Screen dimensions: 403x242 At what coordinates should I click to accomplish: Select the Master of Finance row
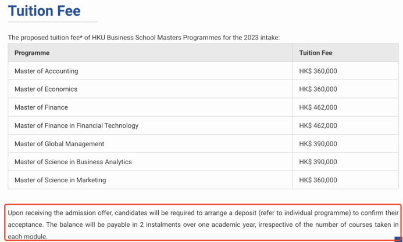41,107
